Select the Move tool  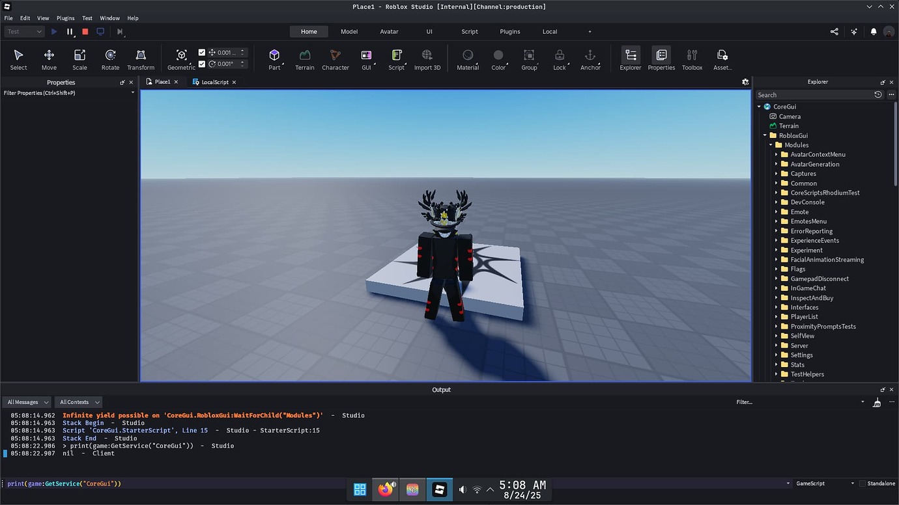[x=49, y=59]
